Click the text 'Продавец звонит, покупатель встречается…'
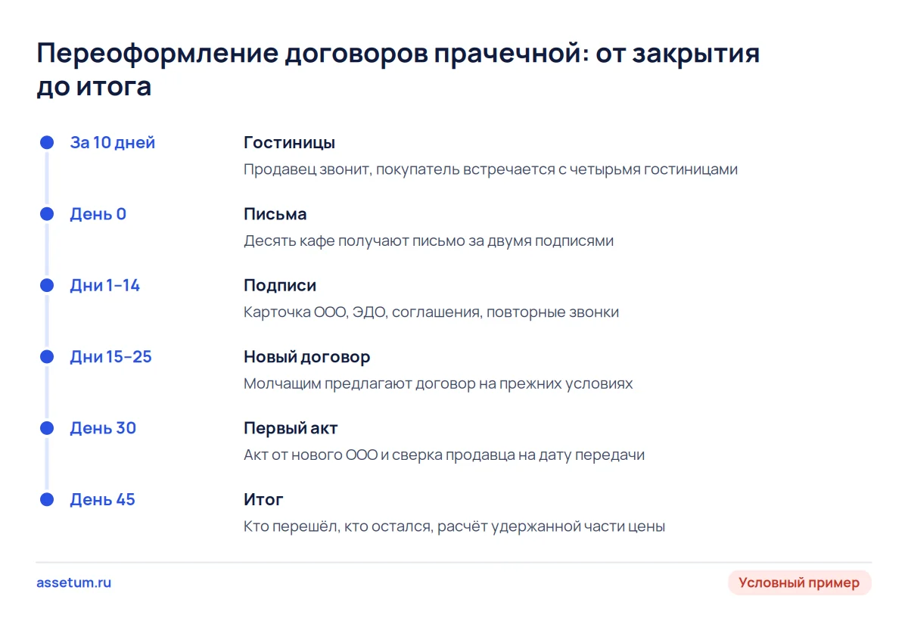 (490, 169)
